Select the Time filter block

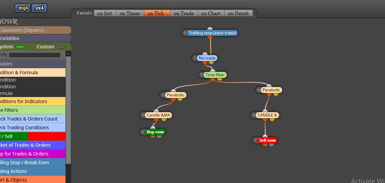point(215,75)
